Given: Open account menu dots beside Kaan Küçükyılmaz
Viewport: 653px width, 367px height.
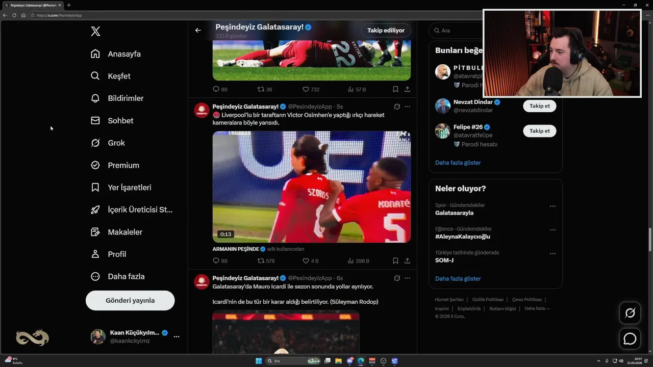Looking at the screenshot, I should click(177, 336).
